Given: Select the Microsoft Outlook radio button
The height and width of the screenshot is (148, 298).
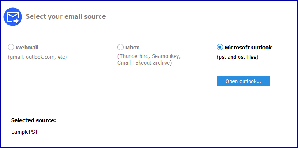Looking at the screenshot, I should tap(220, 47).
